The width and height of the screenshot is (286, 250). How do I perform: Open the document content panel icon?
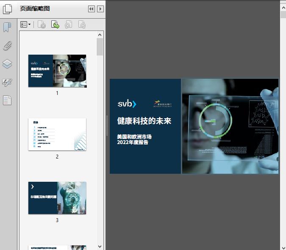coord(7,100)
